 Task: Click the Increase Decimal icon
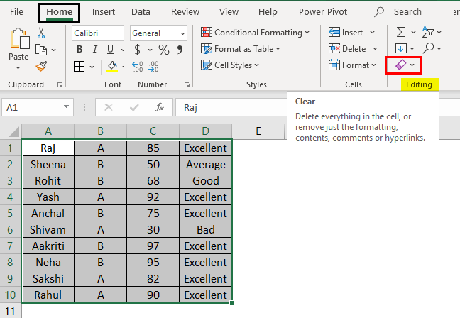[138, 66]
